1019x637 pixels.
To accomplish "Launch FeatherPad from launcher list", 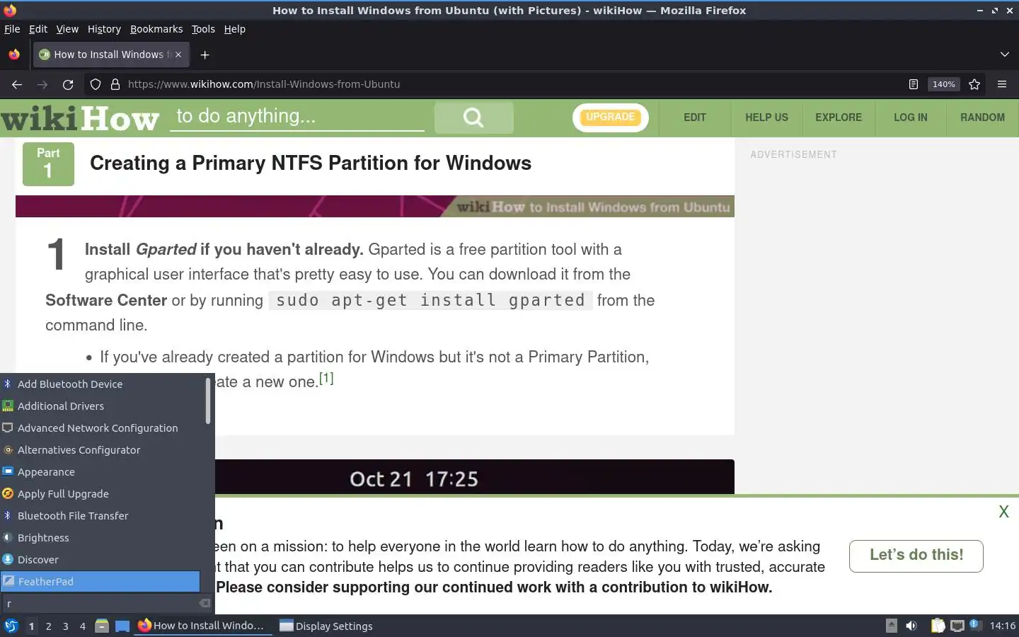I will (100, 582).
